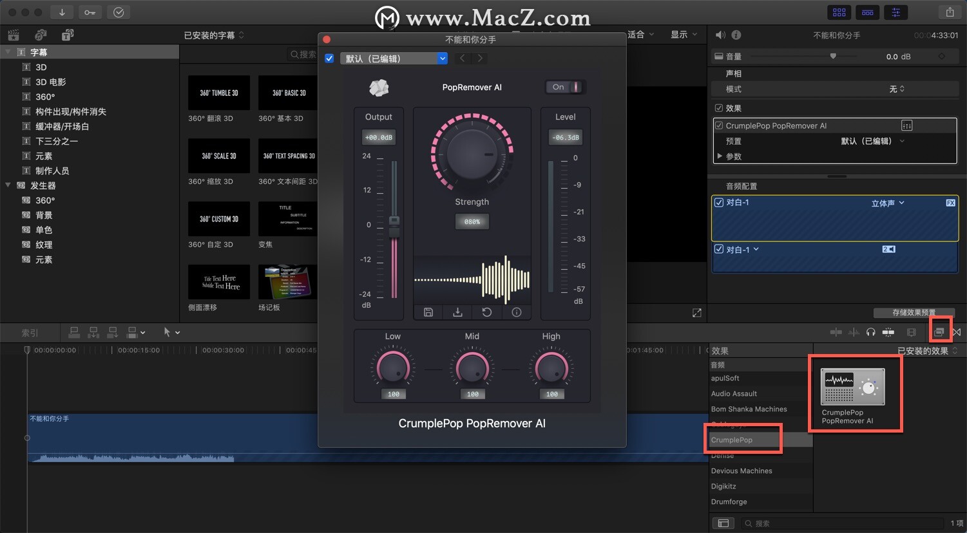The width and height of the screenshot is (967, 533).
Task: Expand the 参数 parameters triangle
Action: [720, 156]
